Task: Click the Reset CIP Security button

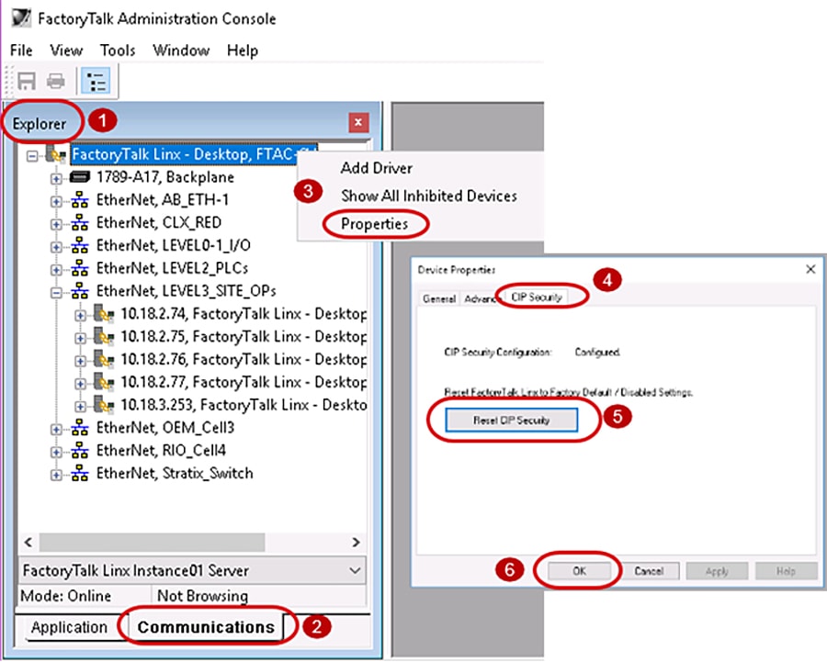Action: pos(511,421)
